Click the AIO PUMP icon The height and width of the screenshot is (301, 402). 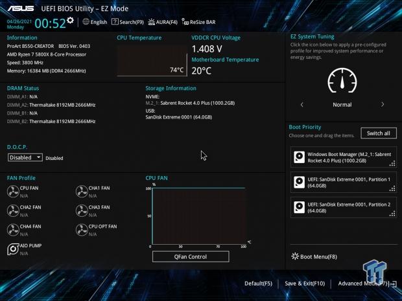pyautogui.click(x=13, y=249)
